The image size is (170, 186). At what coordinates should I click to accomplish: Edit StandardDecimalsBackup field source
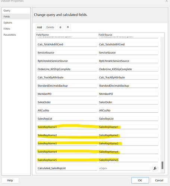pyautogui.click(x=129, y=86)
